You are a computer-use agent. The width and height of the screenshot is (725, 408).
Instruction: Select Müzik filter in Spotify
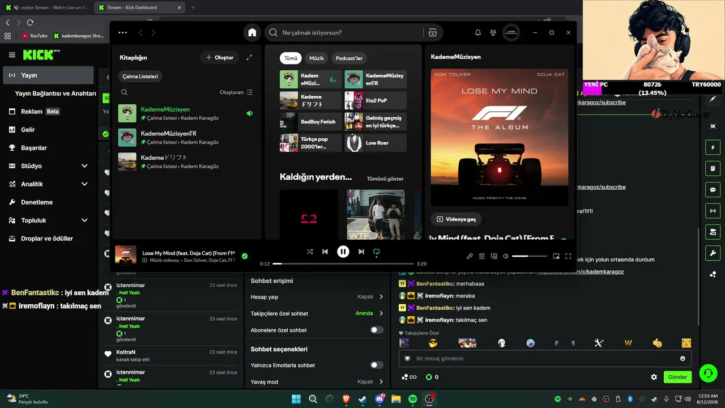pos(317,58)
